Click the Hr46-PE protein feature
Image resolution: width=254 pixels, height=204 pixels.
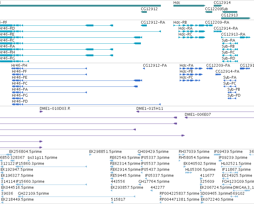pos(77,80)
